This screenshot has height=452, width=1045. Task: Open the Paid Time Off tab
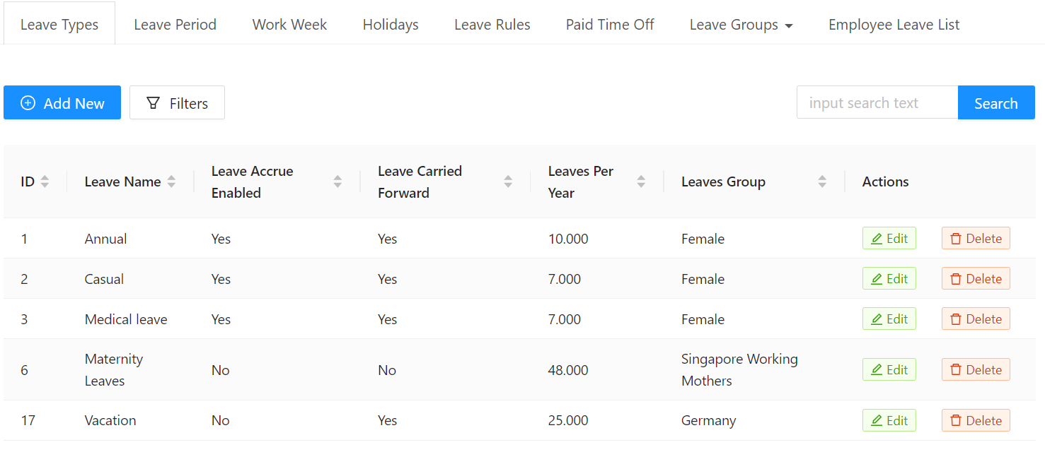(x=609, y=24)
